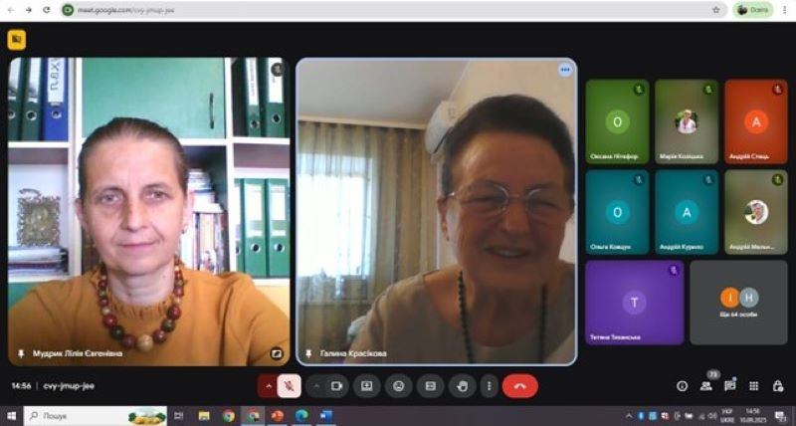Image resolution: width=796 pixels, height=426 pixels.
Task: Turn on captions
Action: coord(430,386)
